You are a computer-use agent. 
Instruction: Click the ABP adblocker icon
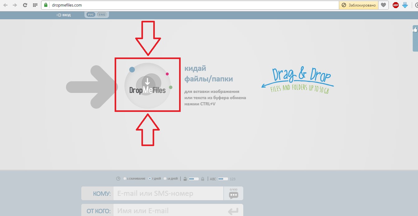coord(395,5)
